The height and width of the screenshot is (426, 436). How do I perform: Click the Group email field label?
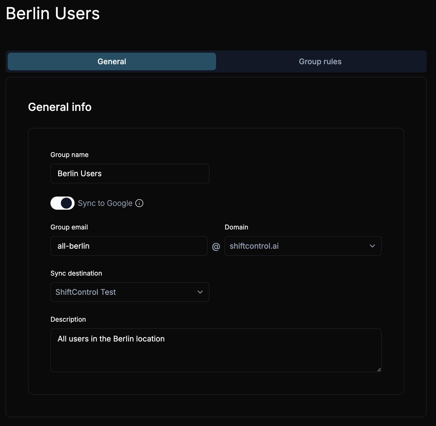click(69, 227)
